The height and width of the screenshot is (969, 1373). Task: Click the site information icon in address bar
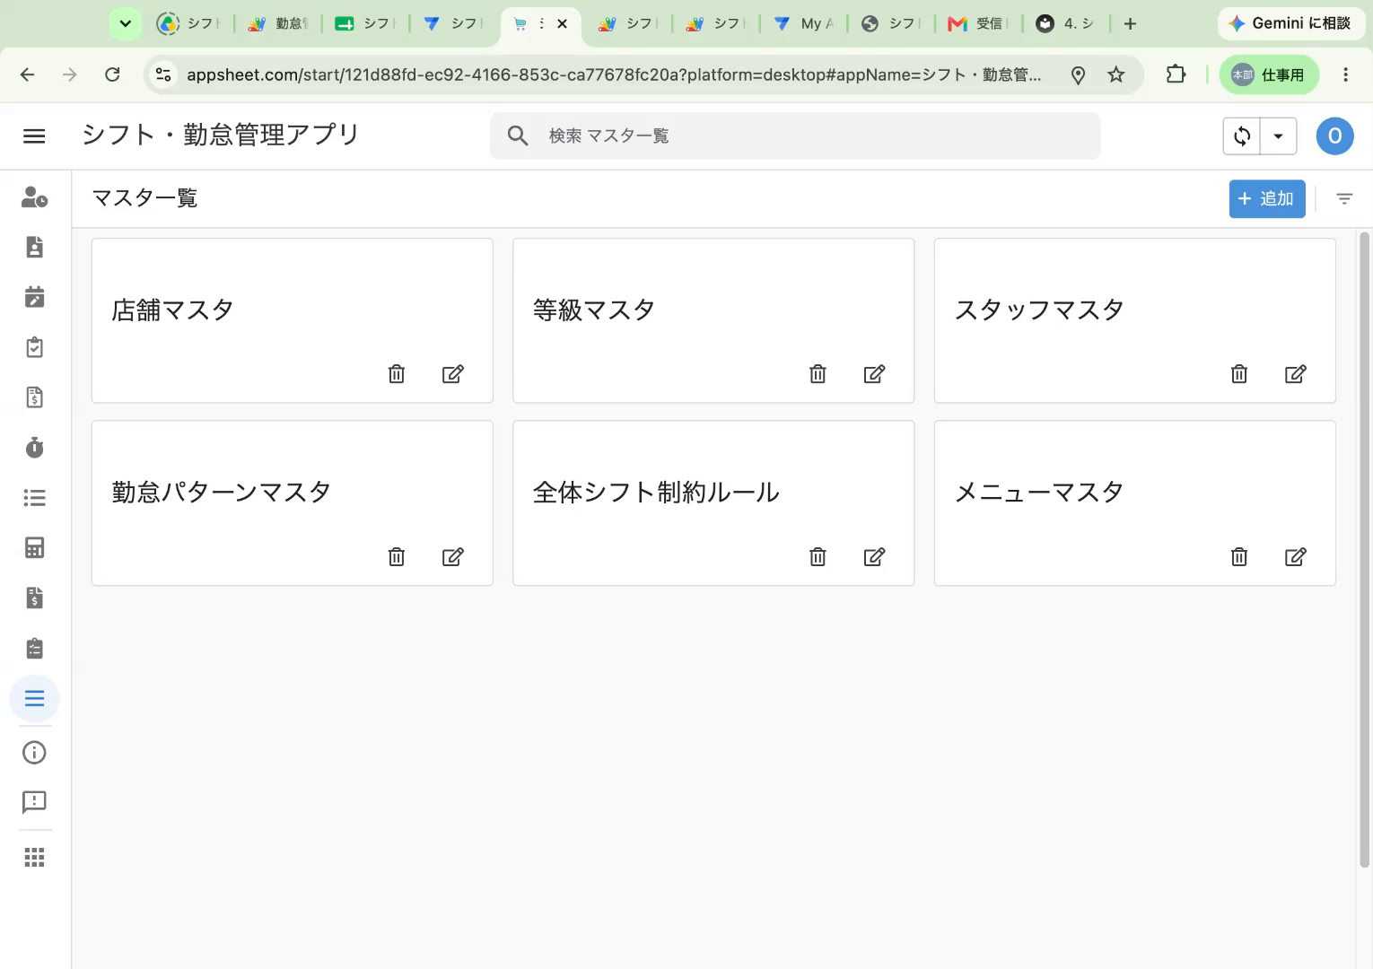click(x=163, y=75)
